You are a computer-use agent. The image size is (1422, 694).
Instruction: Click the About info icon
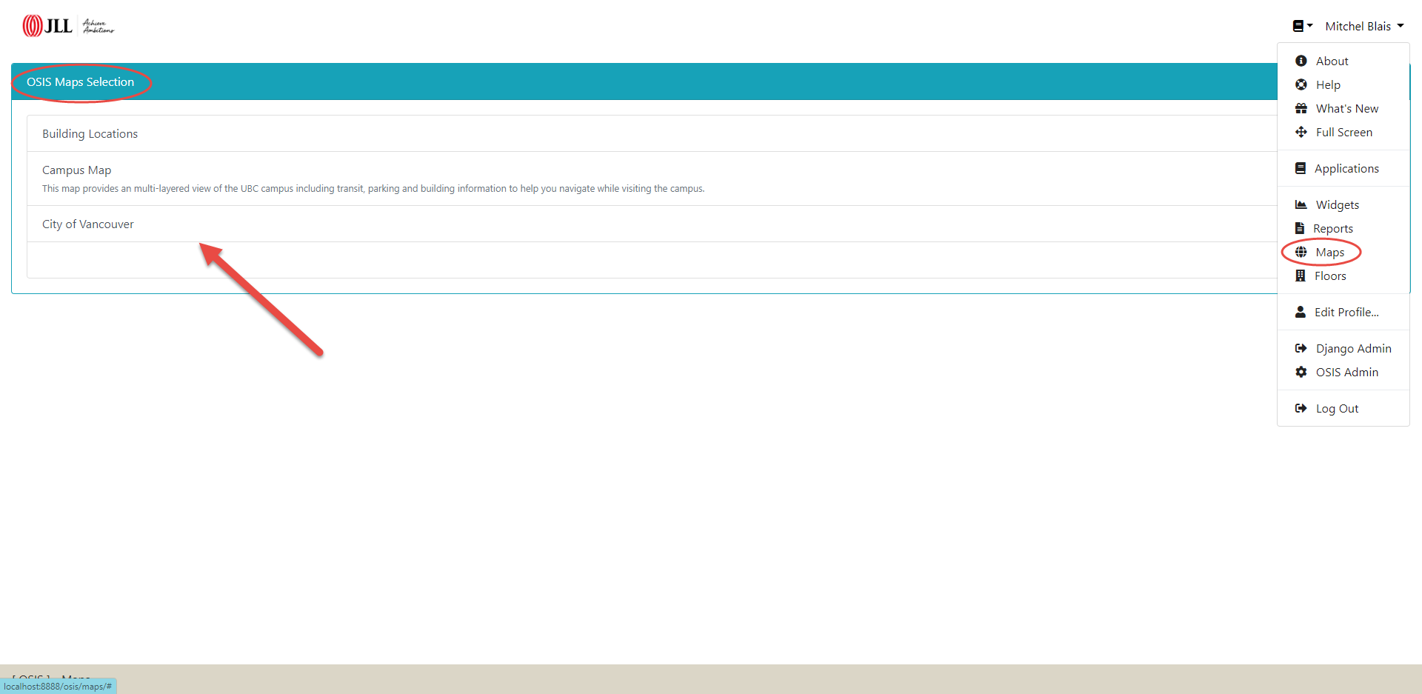point(1301,61)
